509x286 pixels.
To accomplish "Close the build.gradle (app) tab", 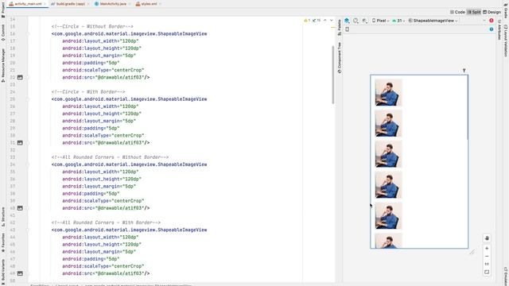I will tap(88, 4).
